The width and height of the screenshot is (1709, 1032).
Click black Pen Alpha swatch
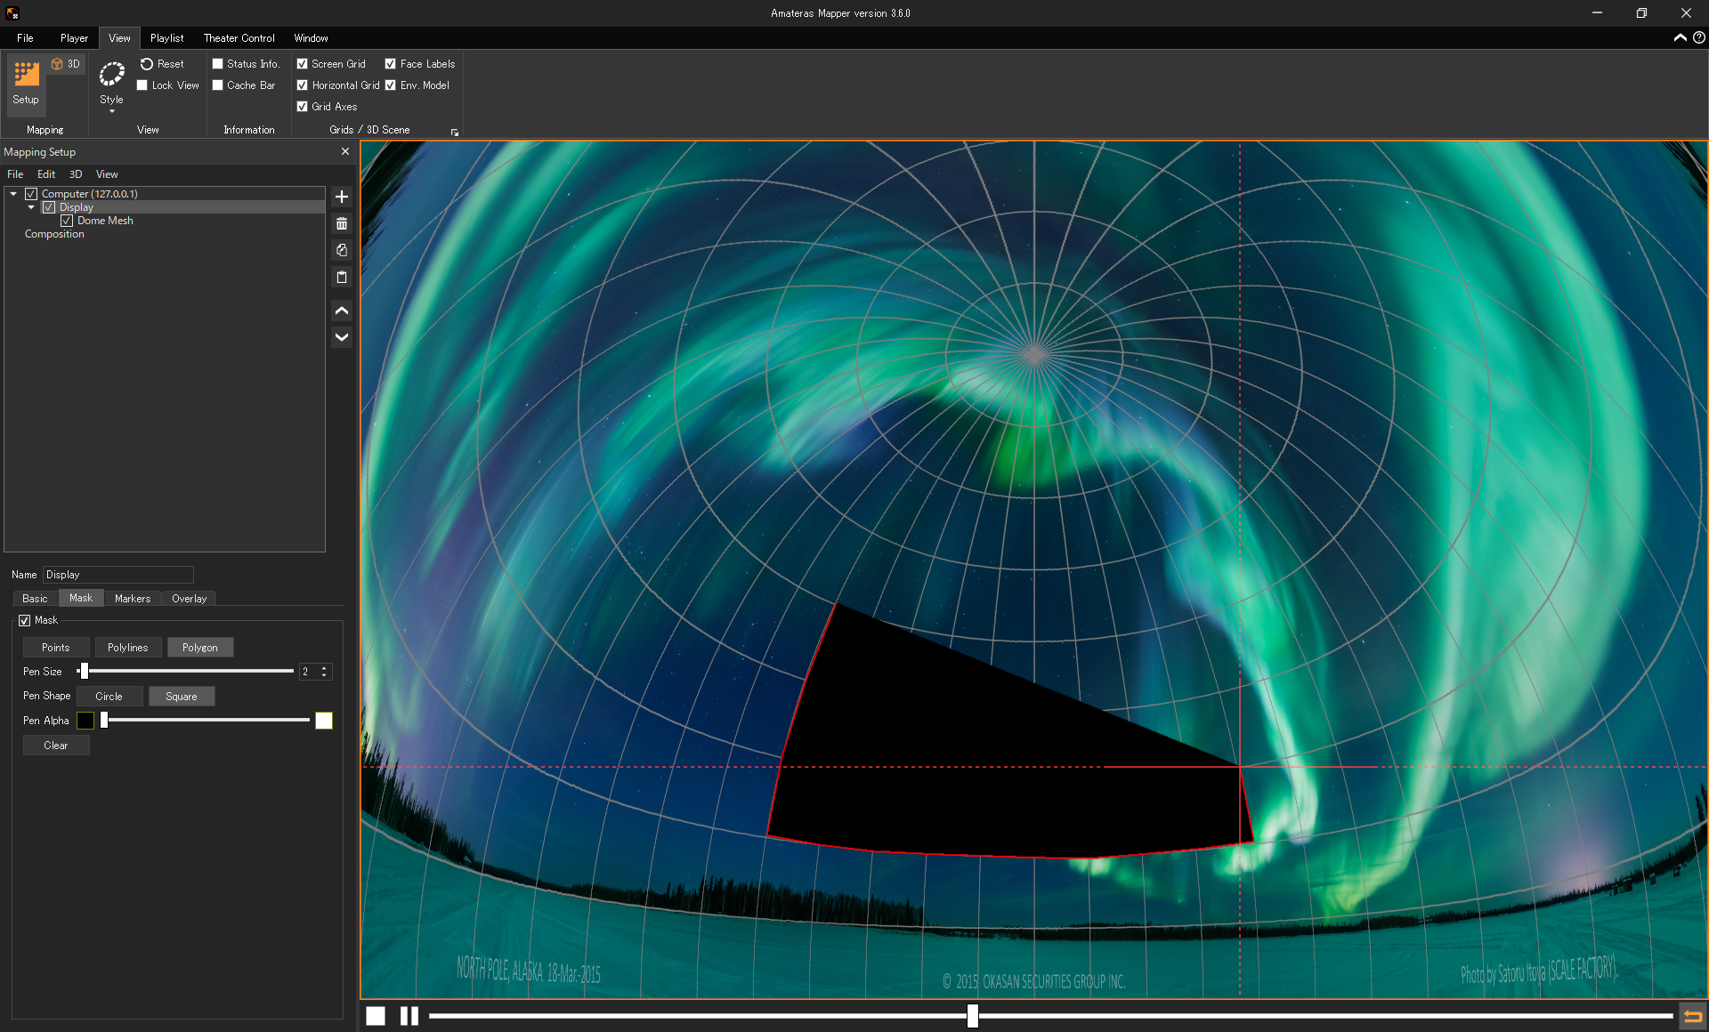85,721
